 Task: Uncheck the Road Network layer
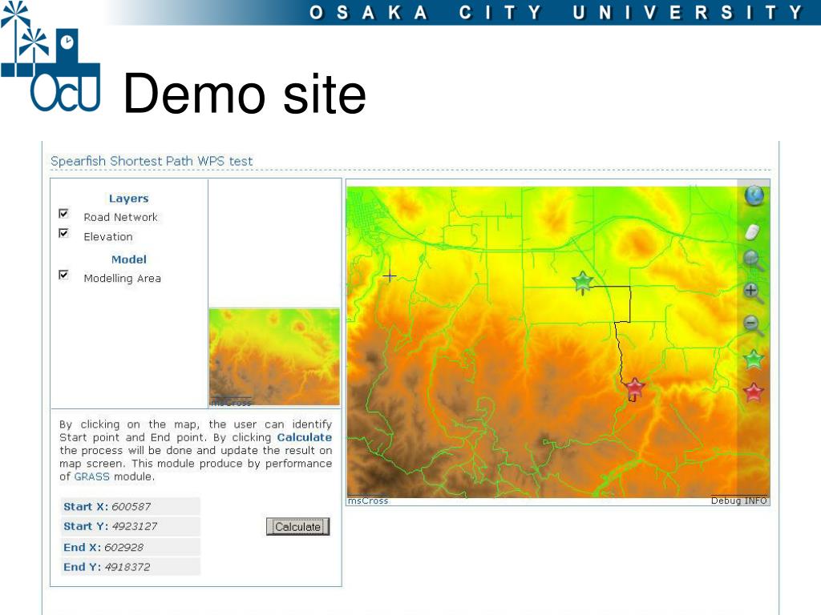[63, 213]
